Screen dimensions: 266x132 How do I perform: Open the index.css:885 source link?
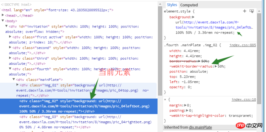tap(243, 45)
